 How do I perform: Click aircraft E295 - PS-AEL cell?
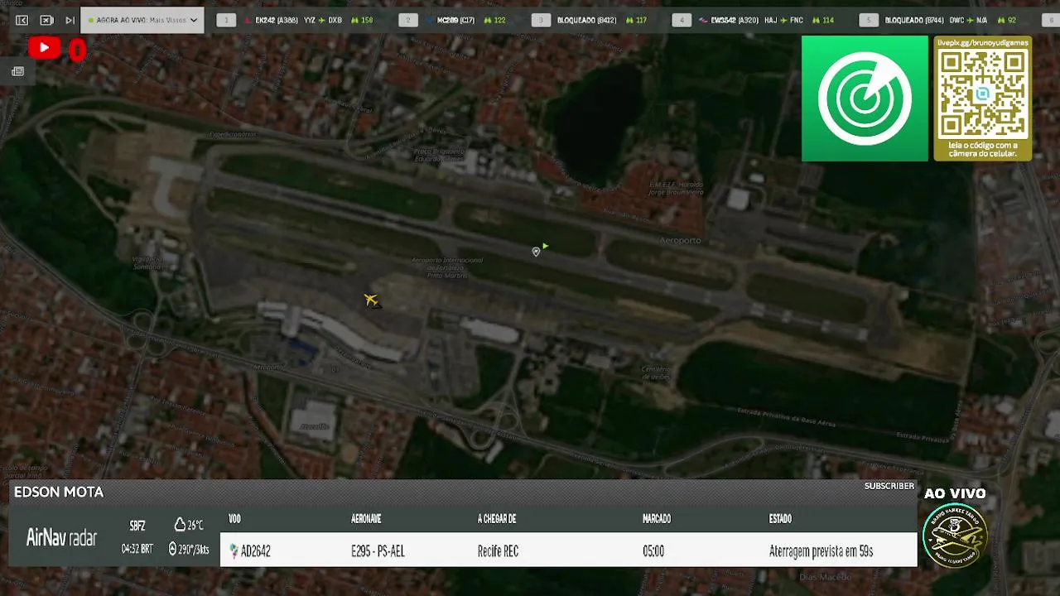(x=378, y=551)
